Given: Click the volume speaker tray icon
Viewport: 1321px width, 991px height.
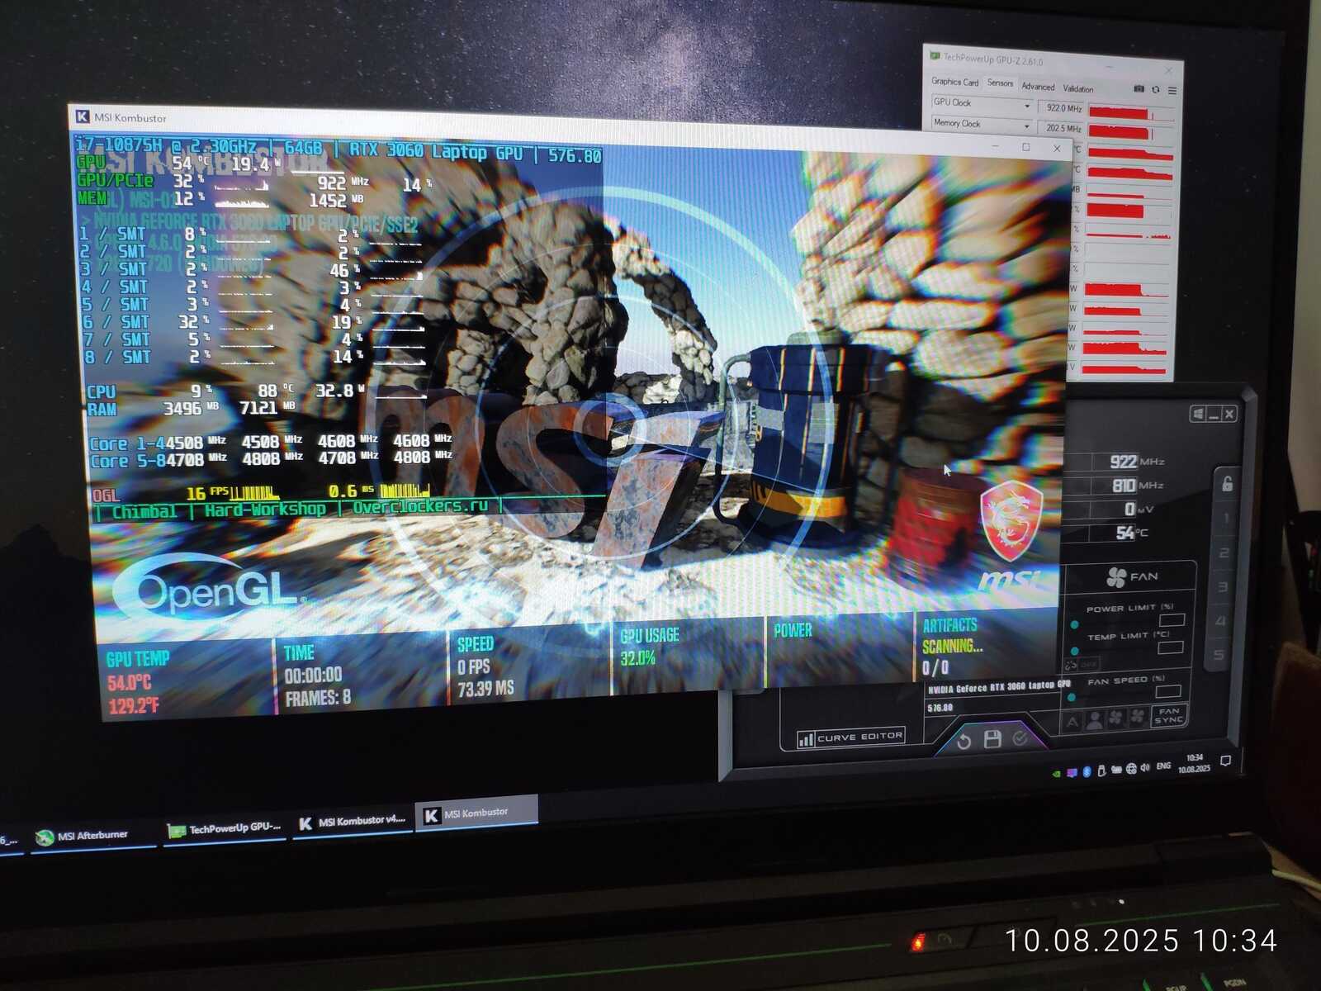Looking at the screenshot, I should [1145, 768].
